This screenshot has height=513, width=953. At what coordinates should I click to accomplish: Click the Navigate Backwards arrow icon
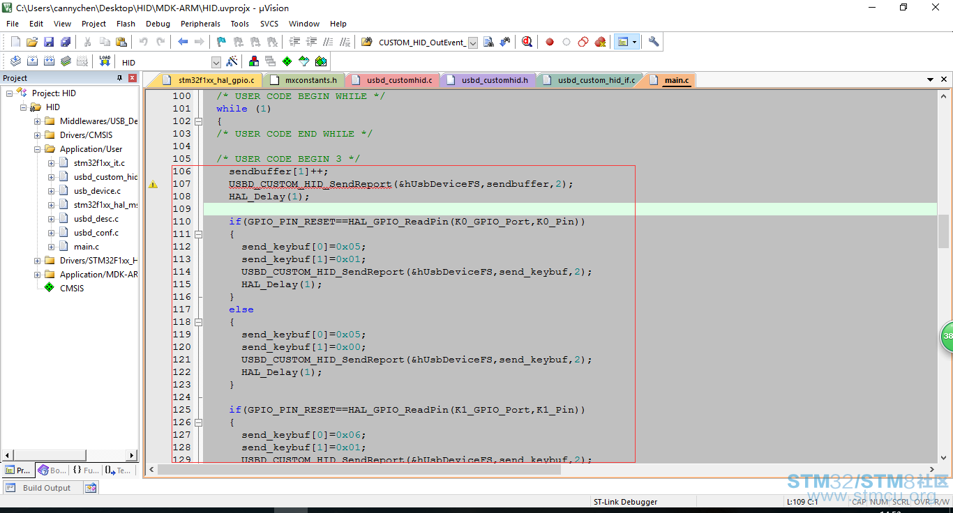[183, 42]
